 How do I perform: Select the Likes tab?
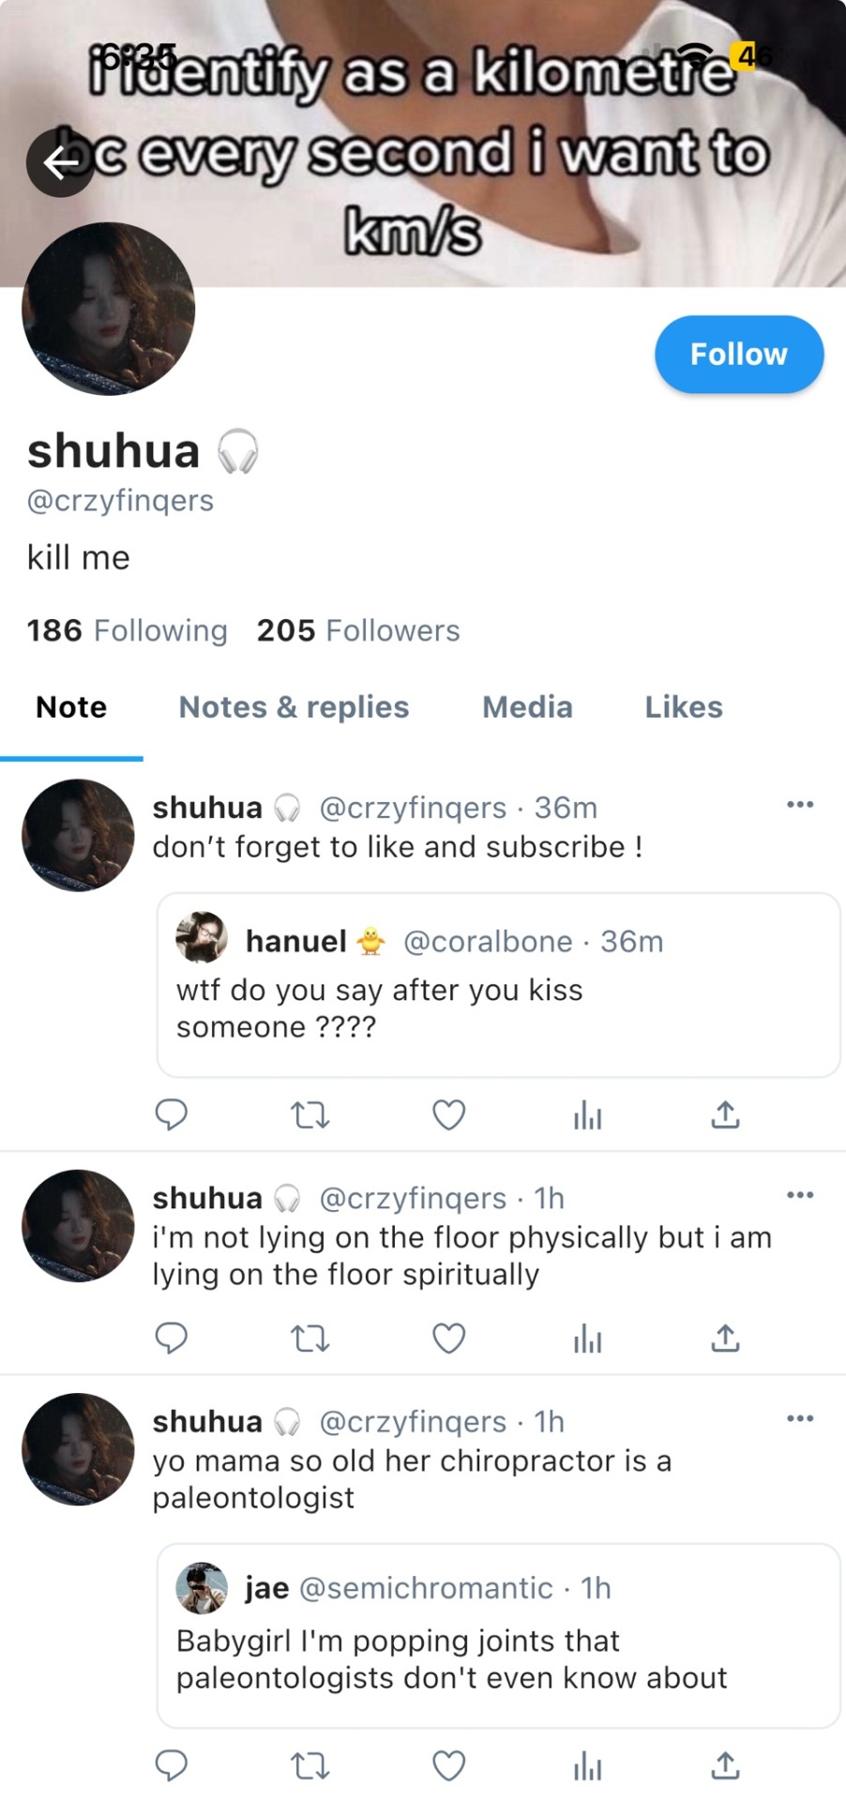coord(683,707)
